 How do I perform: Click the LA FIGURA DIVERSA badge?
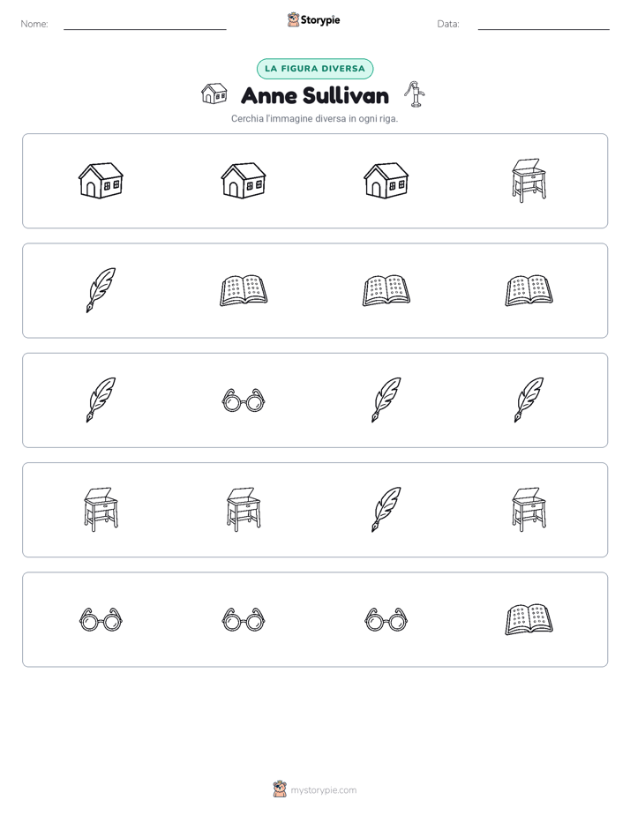(315, 69)
